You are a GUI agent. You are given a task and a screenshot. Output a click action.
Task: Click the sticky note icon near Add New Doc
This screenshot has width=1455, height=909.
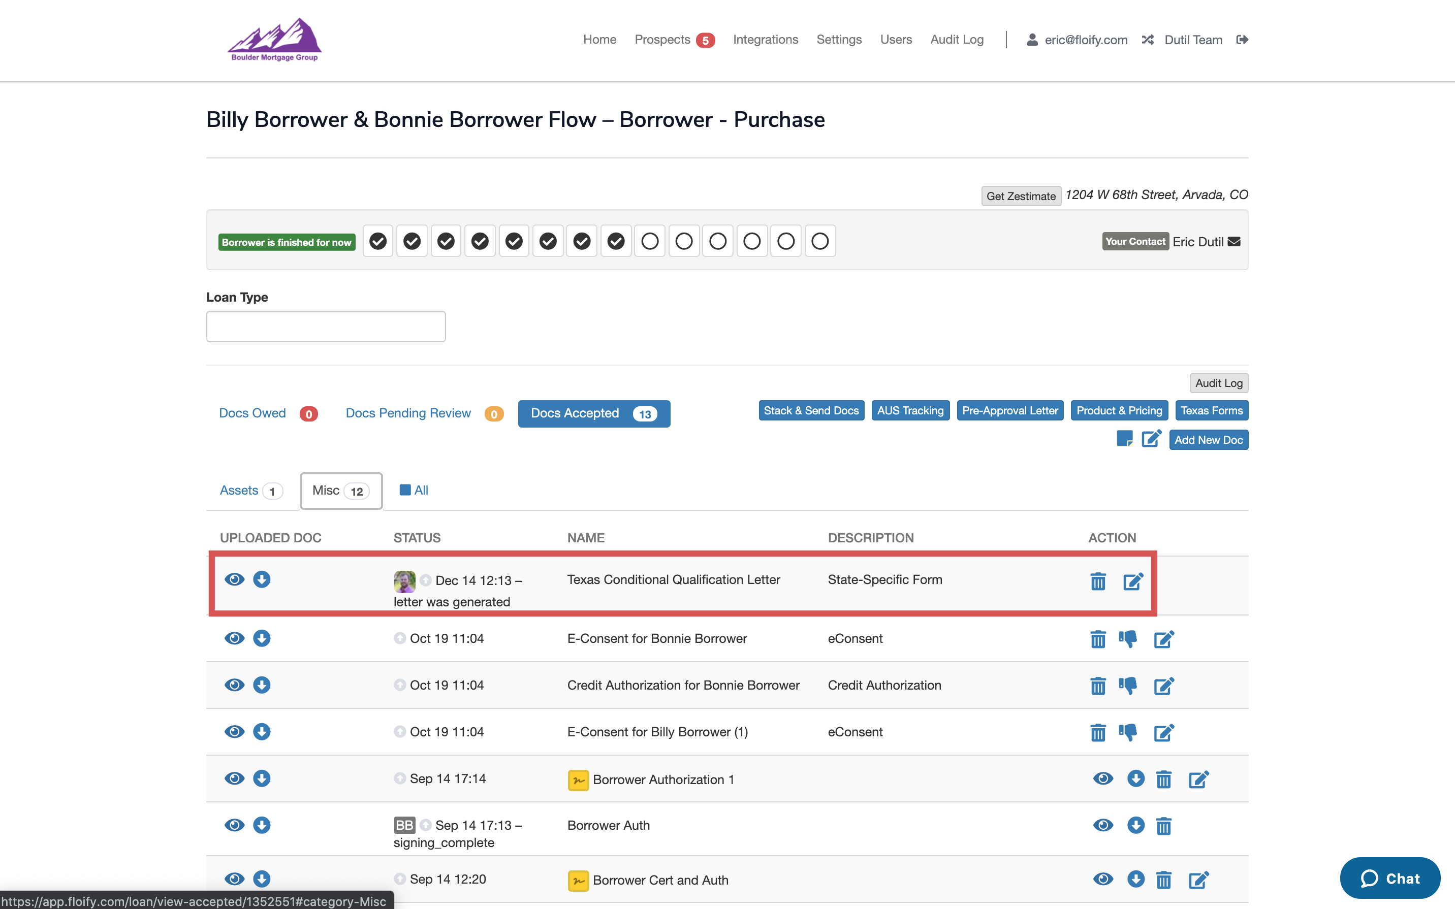[x=1124, y=439]
